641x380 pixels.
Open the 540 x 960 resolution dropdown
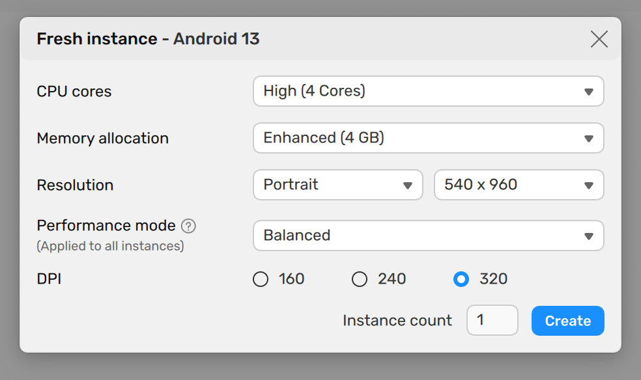point(519,185)
